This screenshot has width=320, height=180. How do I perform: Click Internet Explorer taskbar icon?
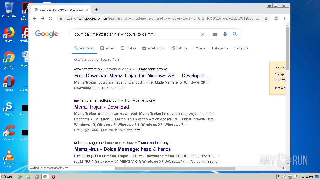pos(20,177)
